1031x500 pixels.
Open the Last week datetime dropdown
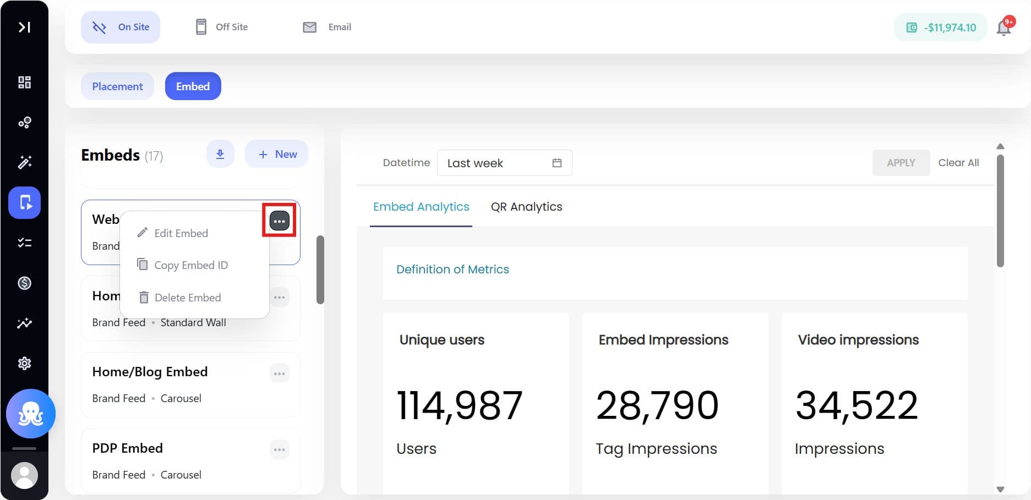click(x=504, y=163)
